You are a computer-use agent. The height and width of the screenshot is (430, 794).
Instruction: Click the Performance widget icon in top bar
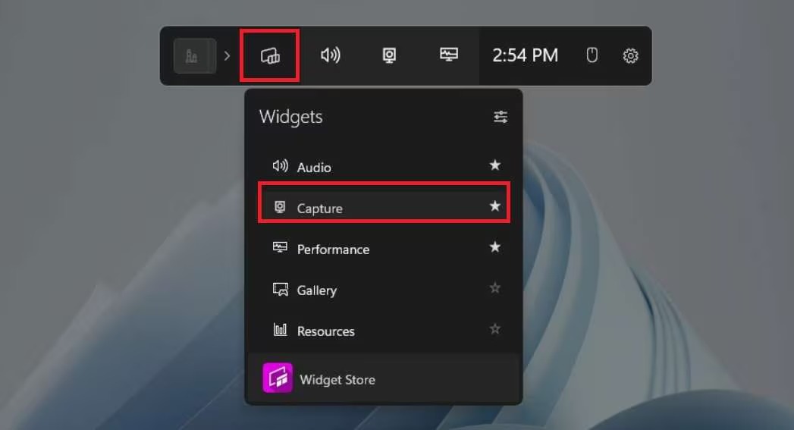[x=449, y=54]
